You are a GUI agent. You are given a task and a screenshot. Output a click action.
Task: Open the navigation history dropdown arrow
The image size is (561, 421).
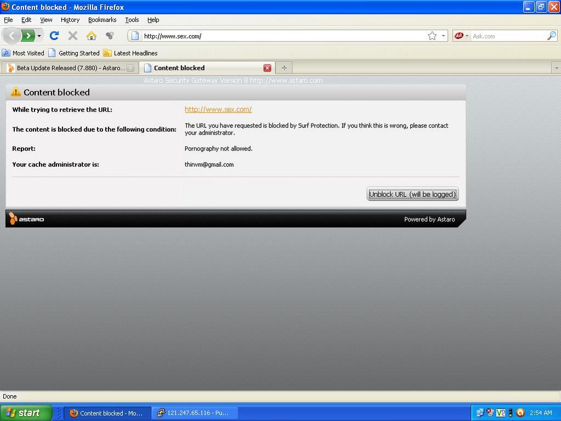coord(39,36)
